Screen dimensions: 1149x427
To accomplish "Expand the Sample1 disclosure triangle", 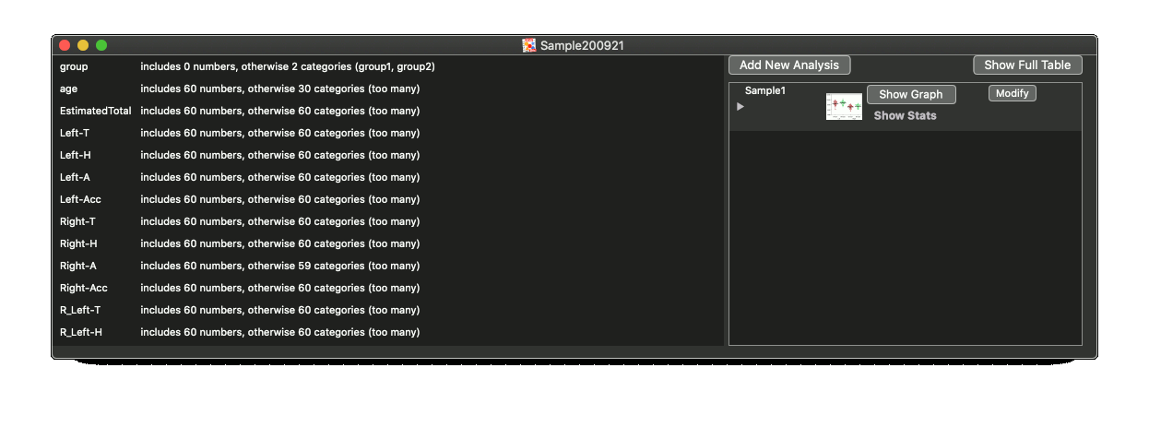I will tap(740, 107).
